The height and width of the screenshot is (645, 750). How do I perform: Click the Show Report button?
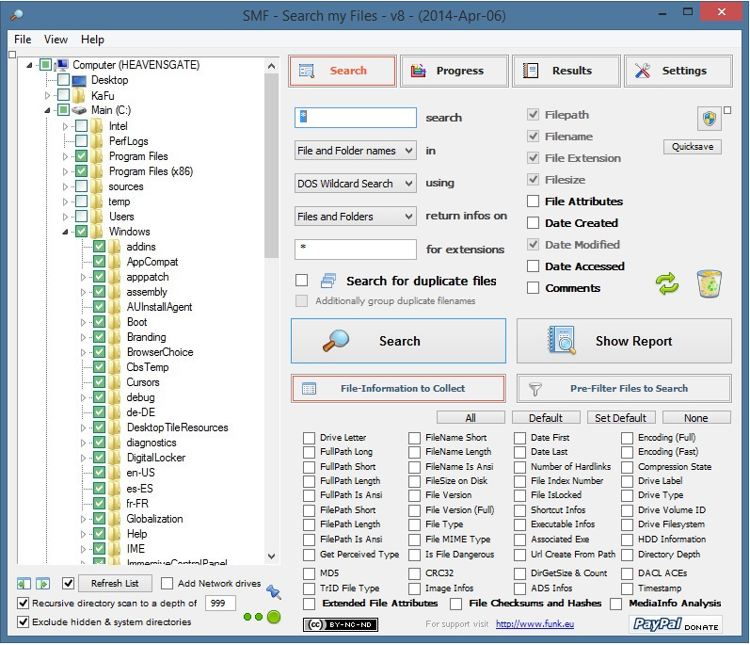point(624,341)
